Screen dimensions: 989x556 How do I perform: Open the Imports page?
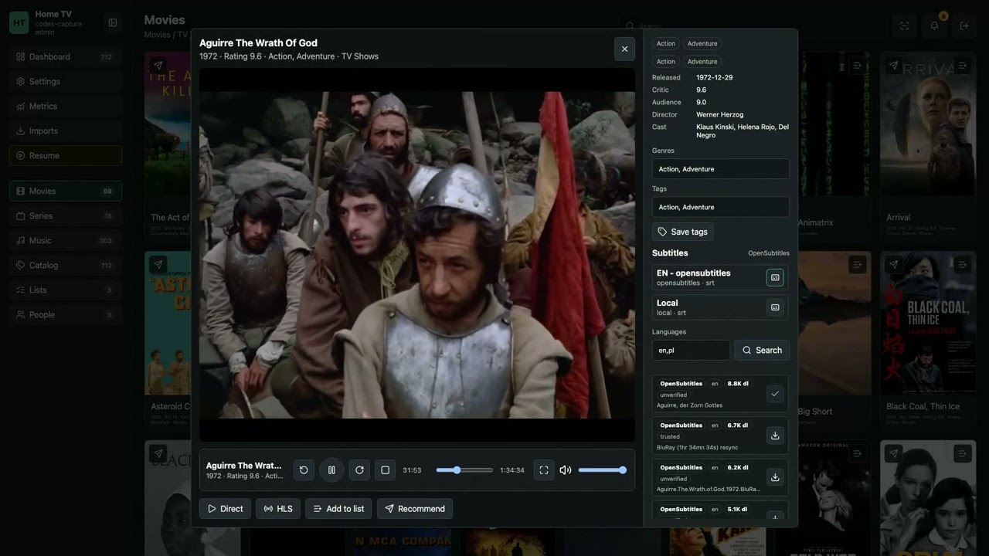66,131
